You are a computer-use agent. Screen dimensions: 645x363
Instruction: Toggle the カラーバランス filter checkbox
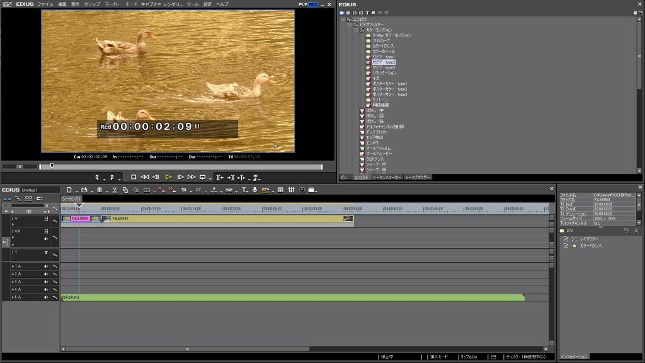(x=566, y=246)
